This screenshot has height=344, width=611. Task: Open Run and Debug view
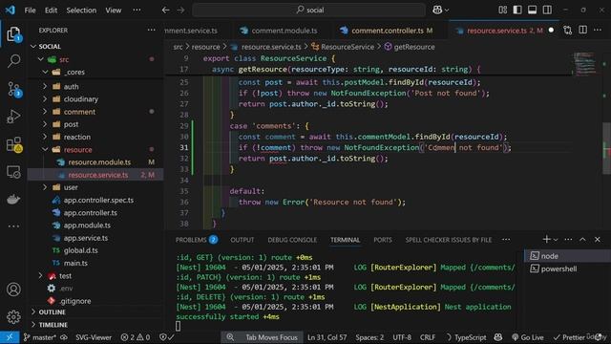pyautogui.click(x=13, y=117)
